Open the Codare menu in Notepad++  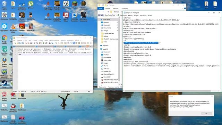pos(35,41)
